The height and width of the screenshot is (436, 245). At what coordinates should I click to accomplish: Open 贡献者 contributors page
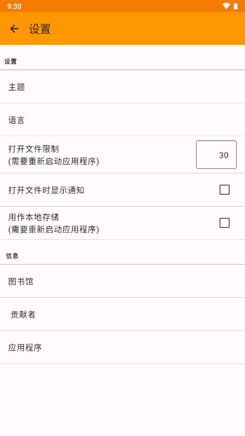122,314
